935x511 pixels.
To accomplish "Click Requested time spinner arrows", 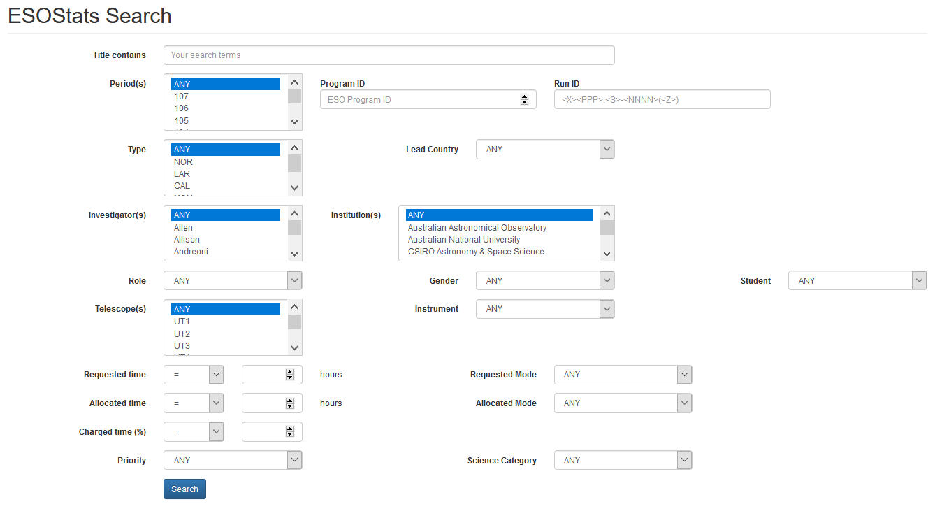I will pos(289,375).
